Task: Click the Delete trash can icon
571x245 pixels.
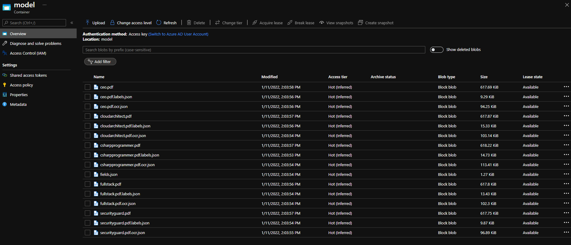Action: 189,23
